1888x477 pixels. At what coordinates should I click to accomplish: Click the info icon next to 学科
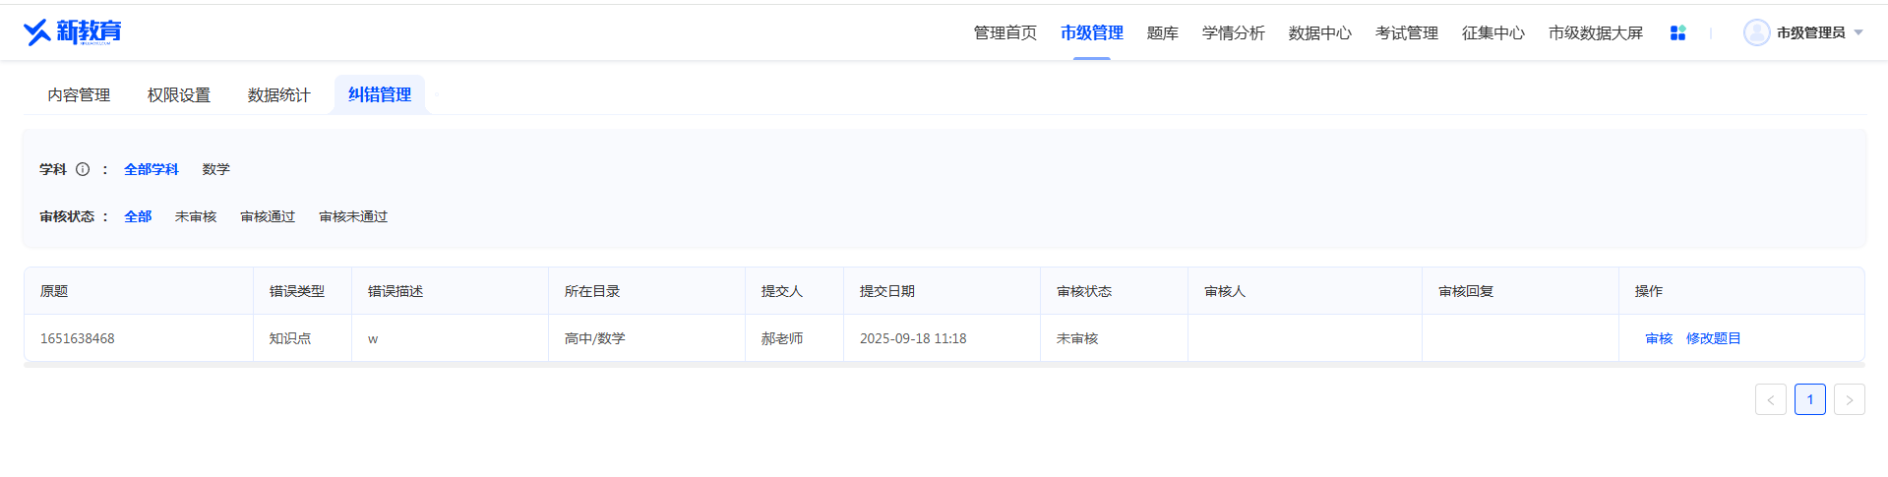click(x=83, y=169)
